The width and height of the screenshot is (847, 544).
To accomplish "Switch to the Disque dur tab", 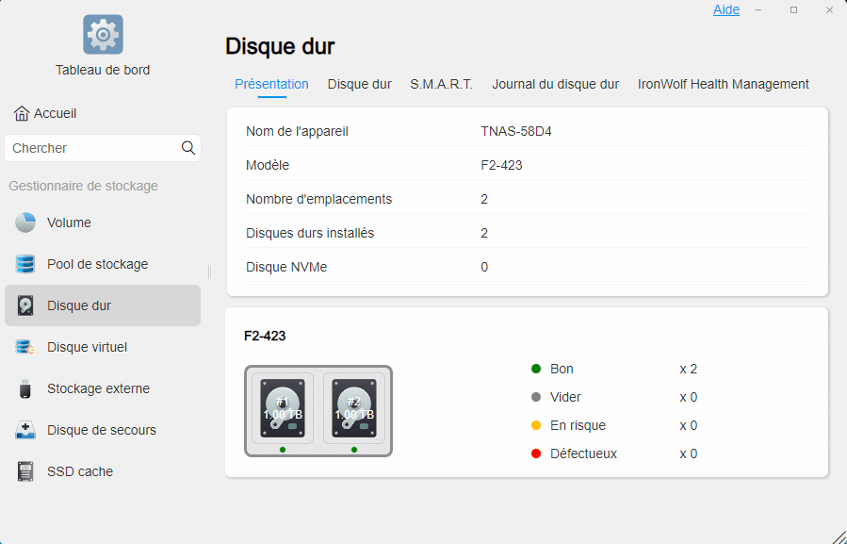I will coord(359,84).
